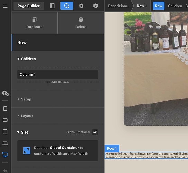Select the desktop monitor preview icon

pyautogui.click(x=5, y=155)
